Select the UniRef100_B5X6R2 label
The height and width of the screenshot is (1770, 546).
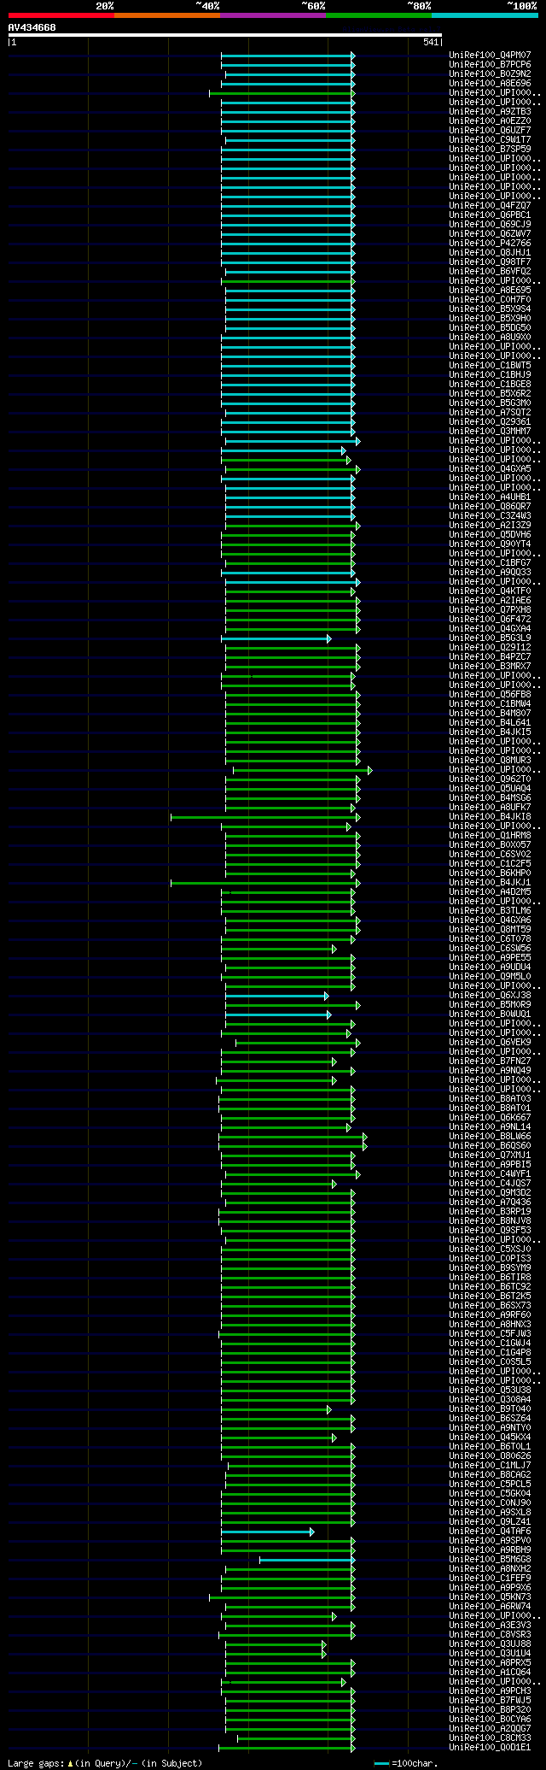pyautogui.click(x=490, y=393)
